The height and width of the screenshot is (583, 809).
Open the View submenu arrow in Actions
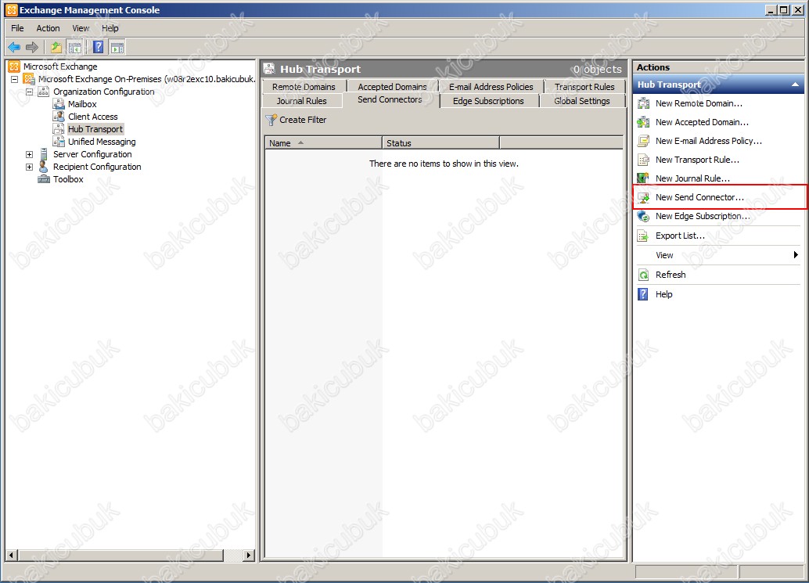click(x=796, y=255)
